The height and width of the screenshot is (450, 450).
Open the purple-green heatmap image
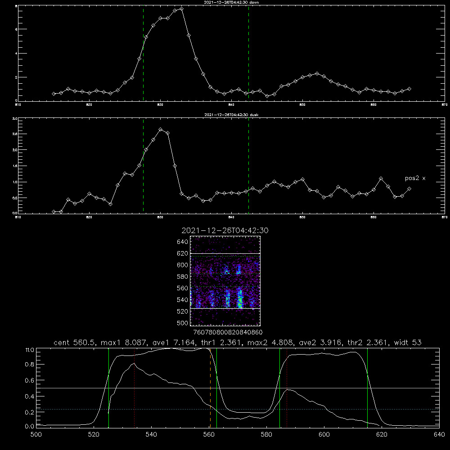point(225,281)
